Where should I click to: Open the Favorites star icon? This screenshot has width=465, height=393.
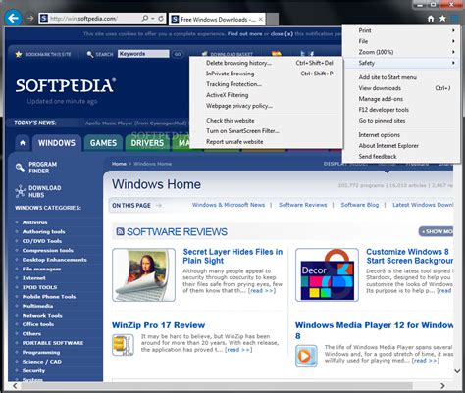442,19
